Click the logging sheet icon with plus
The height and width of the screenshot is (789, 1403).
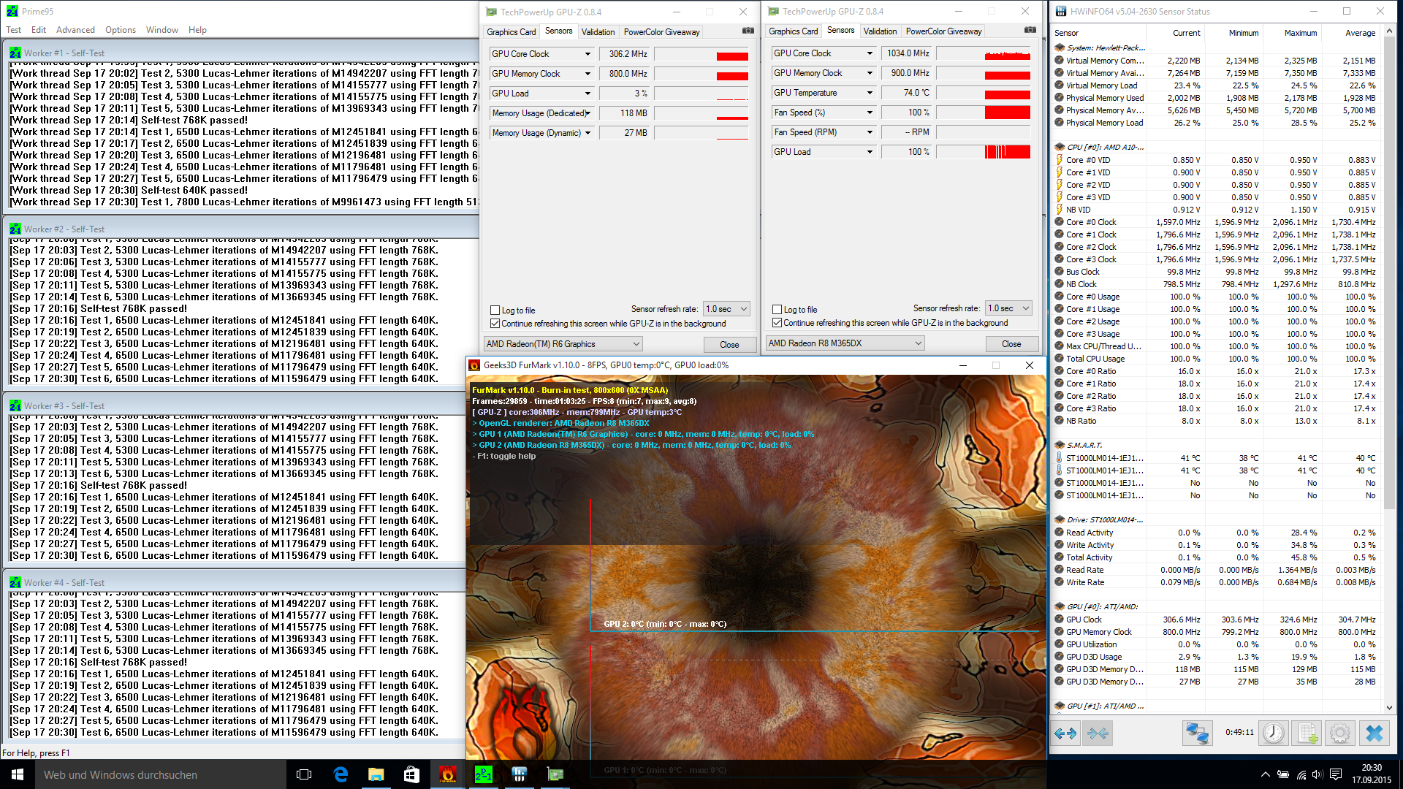point(1307,733)
